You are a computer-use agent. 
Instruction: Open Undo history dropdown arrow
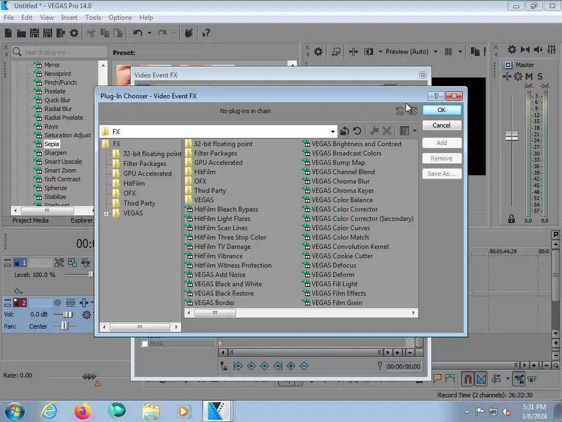coord(149,33)
